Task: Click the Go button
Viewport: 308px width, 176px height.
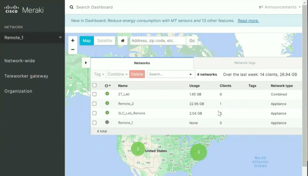Action: coord(192,41)
